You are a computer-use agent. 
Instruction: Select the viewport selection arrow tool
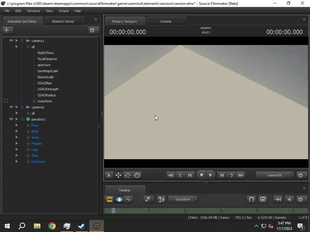pyautogui.click(x=109, y=175)
